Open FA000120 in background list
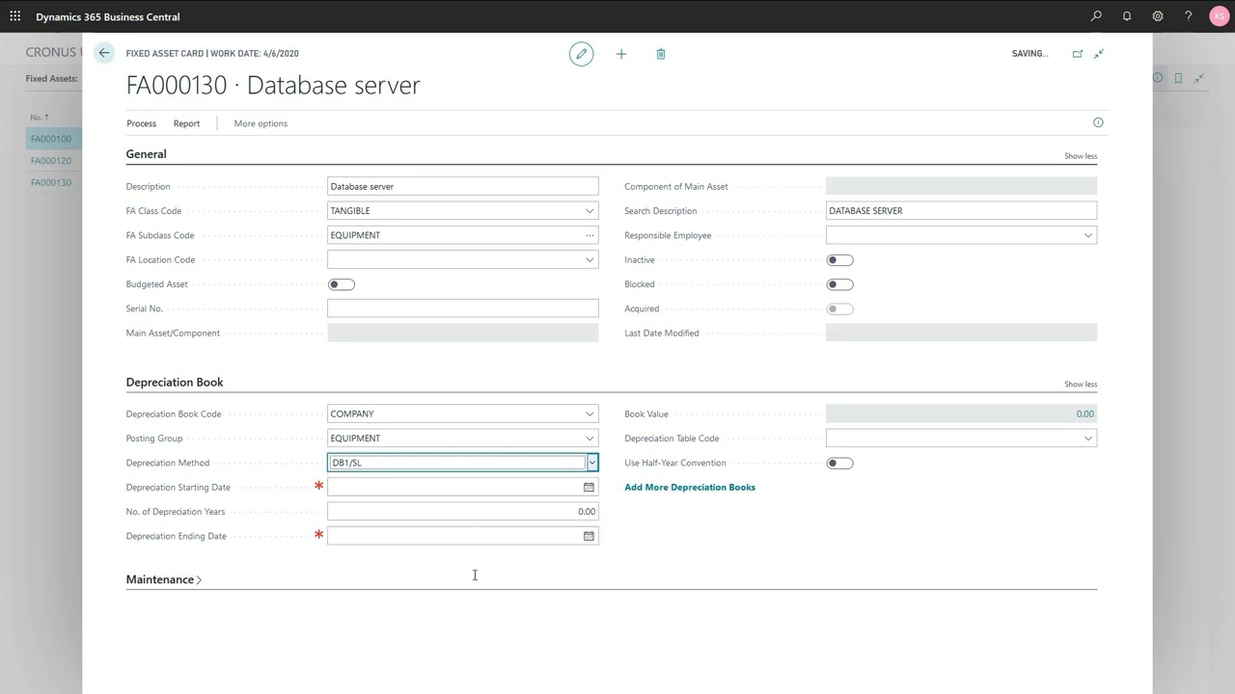Viewport: 1235px width, 694px height. (51, 161)
